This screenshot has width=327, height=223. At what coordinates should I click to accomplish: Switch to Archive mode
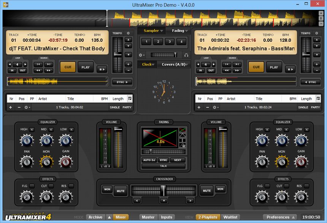(x=95, y=217)
